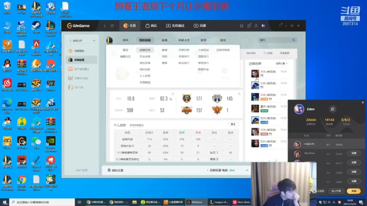Select wwjccnb row in teammate list

(x=326, y=144)
